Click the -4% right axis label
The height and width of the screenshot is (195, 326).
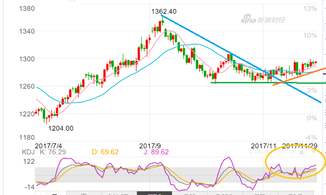311,137
